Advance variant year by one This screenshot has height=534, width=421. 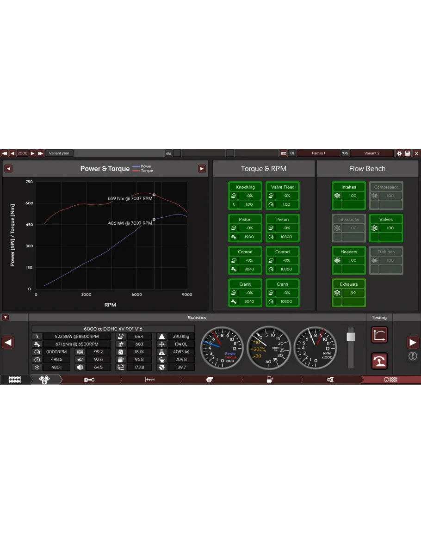(x=33, y=153)
